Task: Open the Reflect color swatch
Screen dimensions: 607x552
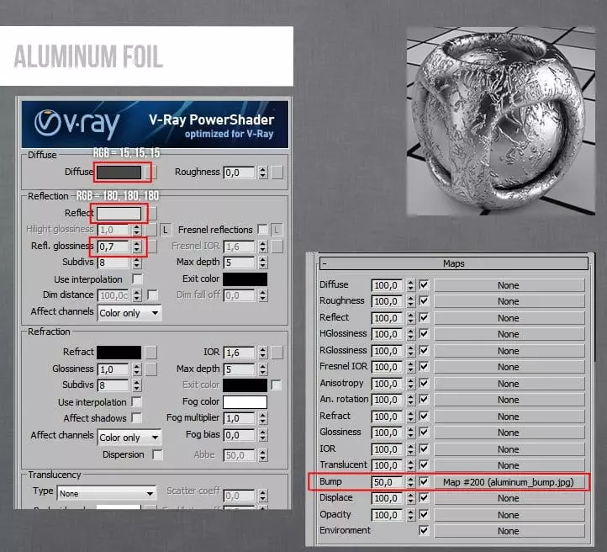Action: pyautogui.click(x=119, y=214)
